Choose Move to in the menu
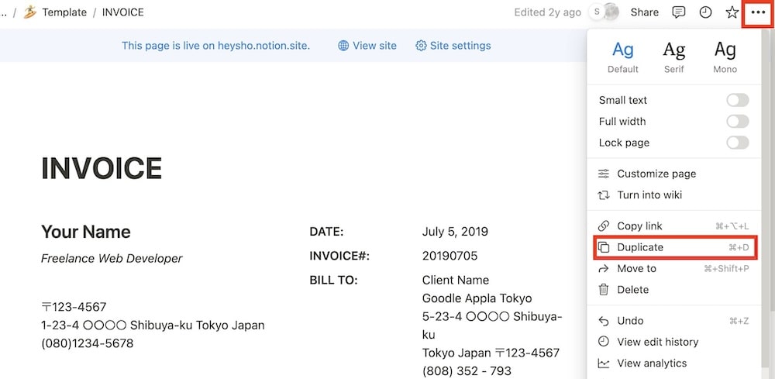Screen dimensions: 775x379 674,268
